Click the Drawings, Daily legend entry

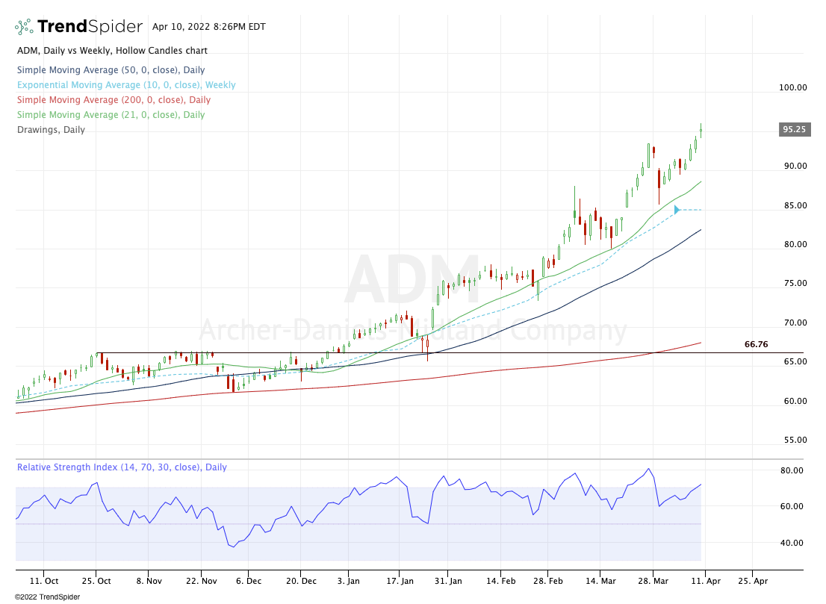pos(51,130)
